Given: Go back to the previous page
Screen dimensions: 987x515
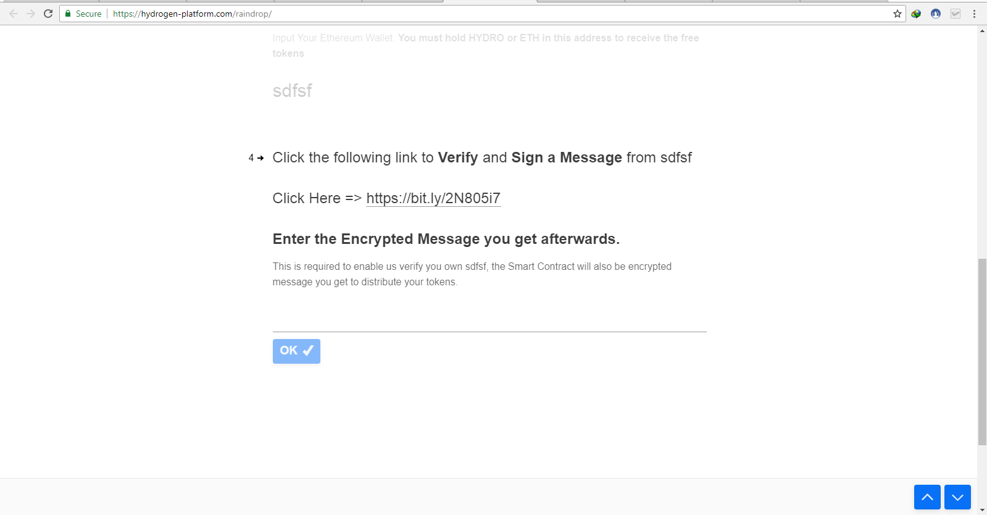Looking at the screenshot, I should [x=14, y=14].
